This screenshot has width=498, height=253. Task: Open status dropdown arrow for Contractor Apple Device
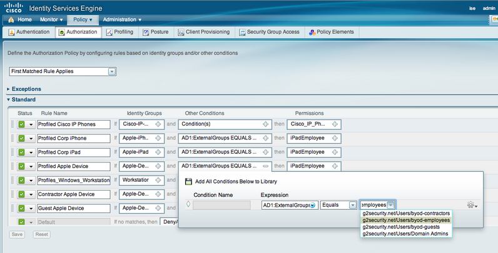[31, 194]
